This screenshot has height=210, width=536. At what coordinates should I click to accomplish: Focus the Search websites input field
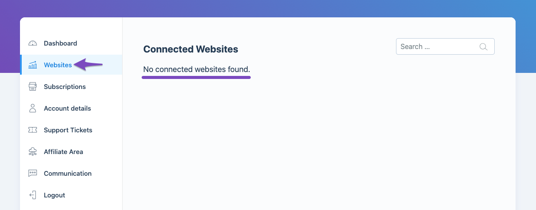coord(445,47)
